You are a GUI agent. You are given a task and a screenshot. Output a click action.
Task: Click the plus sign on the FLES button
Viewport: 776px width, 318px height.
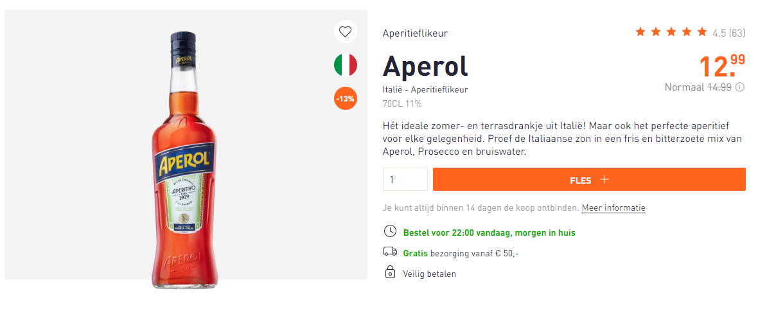(604, 179)
